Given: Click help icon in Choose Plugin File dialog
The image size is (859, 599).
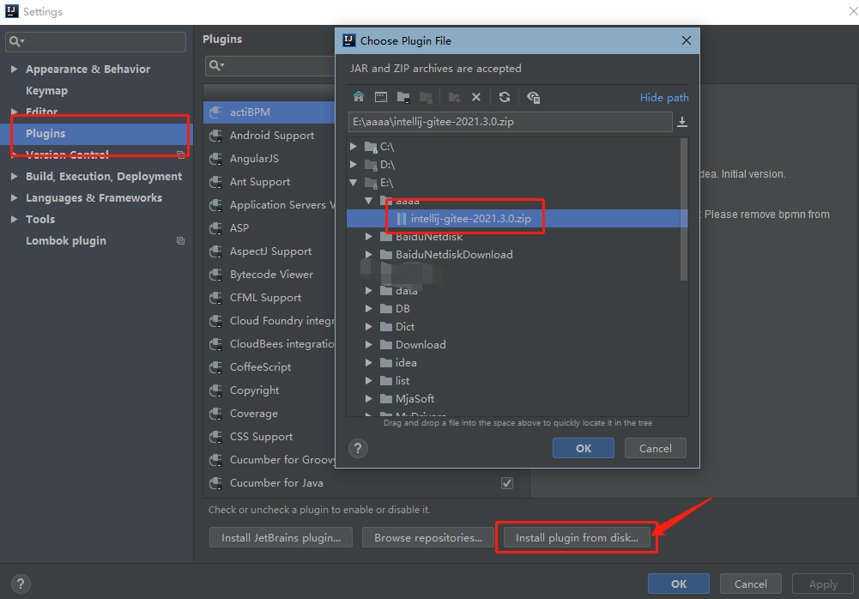Looking at the screenshot, I should (358, 448).
